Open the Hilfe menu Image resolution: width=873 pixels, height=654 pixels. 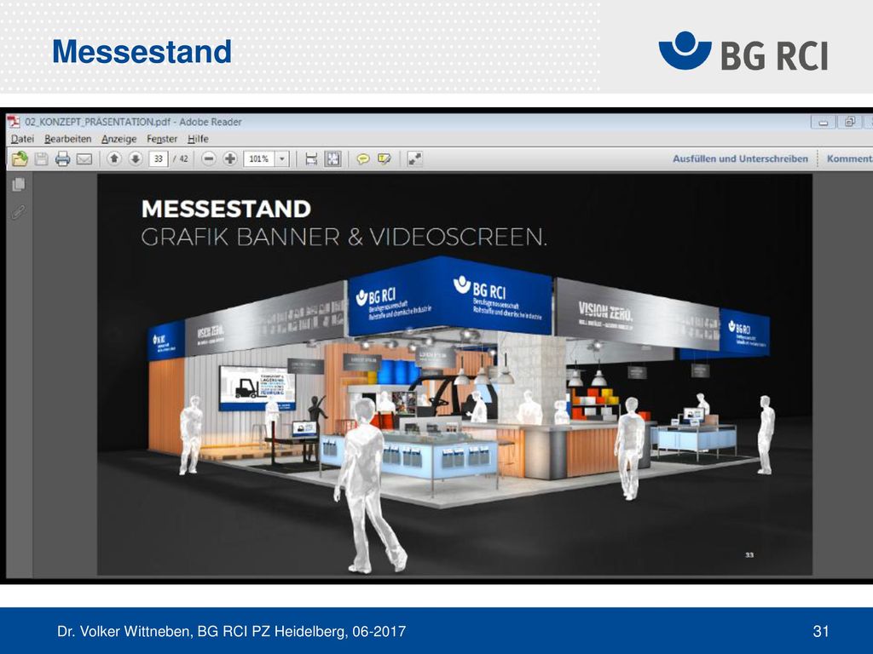point(198,139)
